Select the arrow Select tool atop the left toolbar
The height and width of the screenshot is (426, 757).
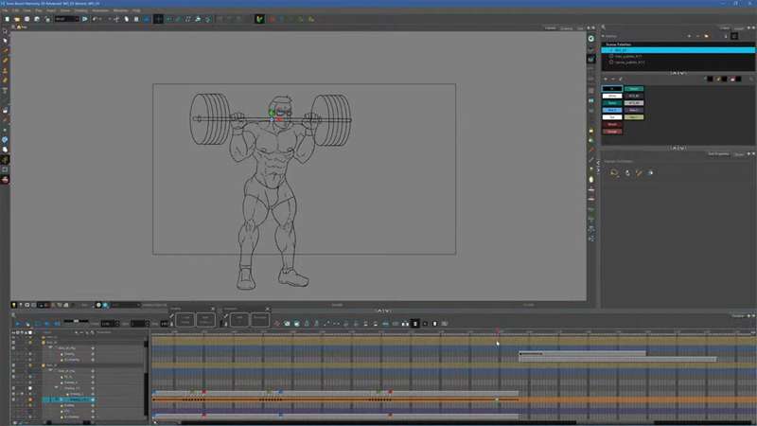6,31
